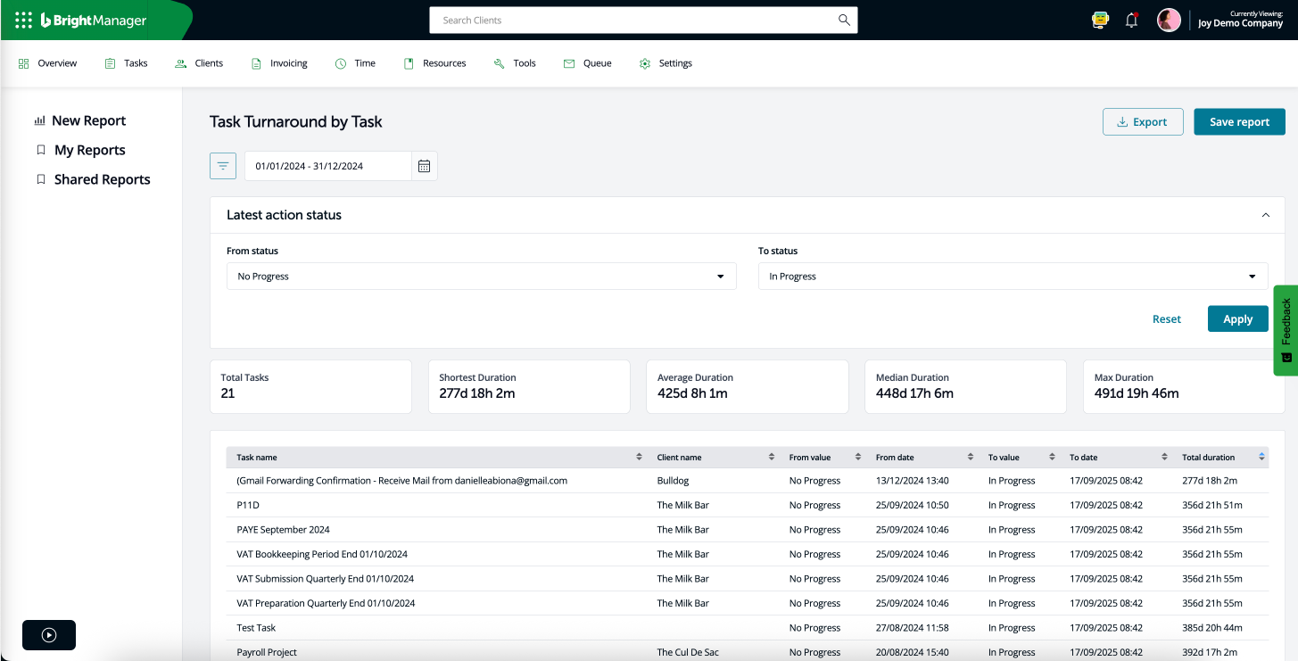The image size is (1298, 661).
Task: Click the Export button
Action: [x=1143, y=121]
